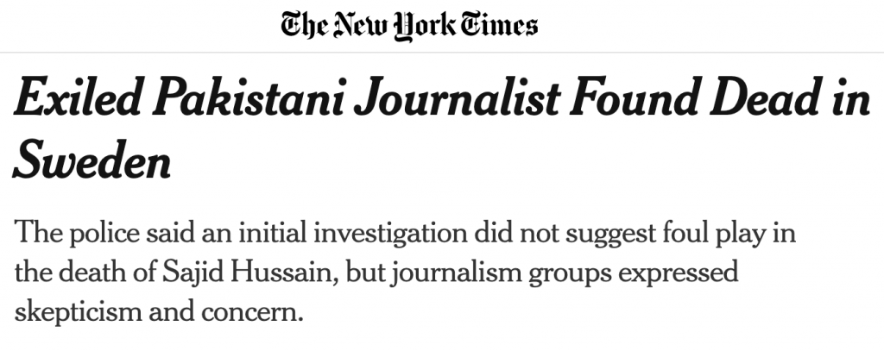Click the divider line below the masthead
Viewport: 884px width, 351px height.
(x=442, y=53)
